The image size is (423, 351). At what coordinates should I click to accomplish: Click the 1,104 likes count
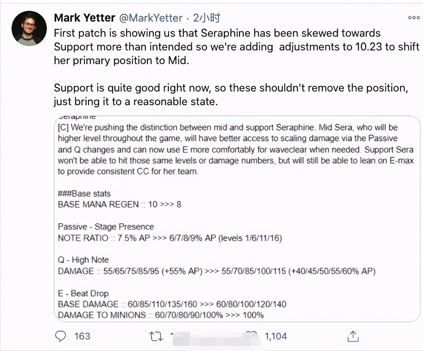[x=276, y=336]
